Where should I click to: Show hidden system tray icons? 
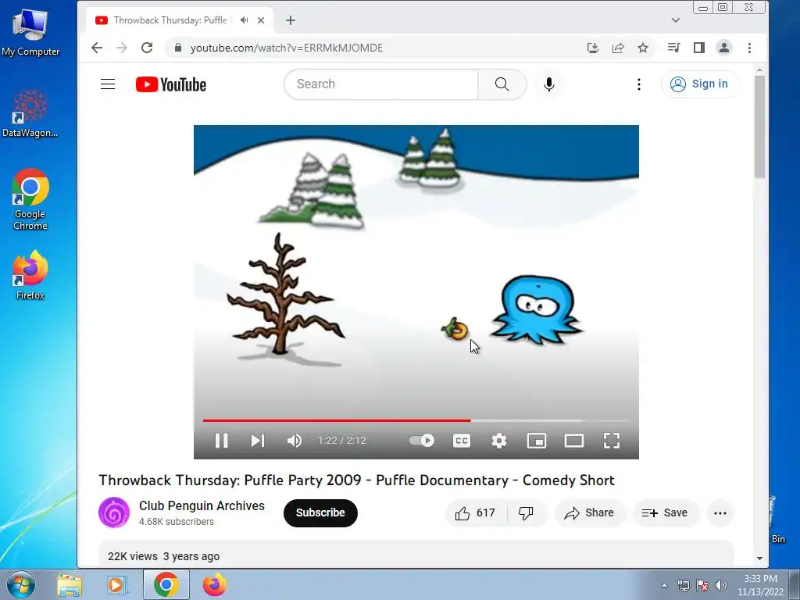[664, 585]
